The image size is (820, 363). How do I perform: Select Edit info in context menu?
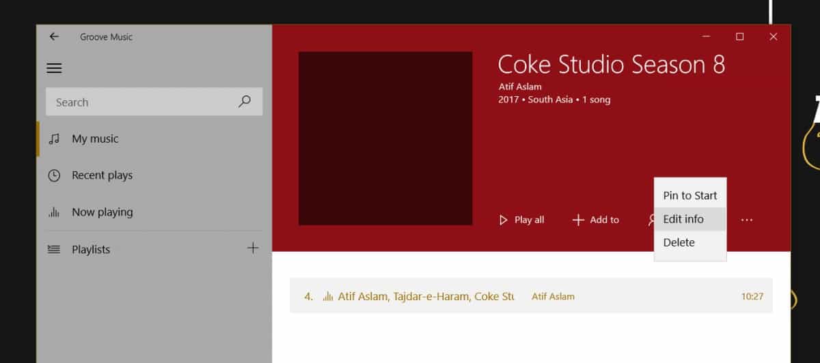pyautogui.click(x=683, y=219)
